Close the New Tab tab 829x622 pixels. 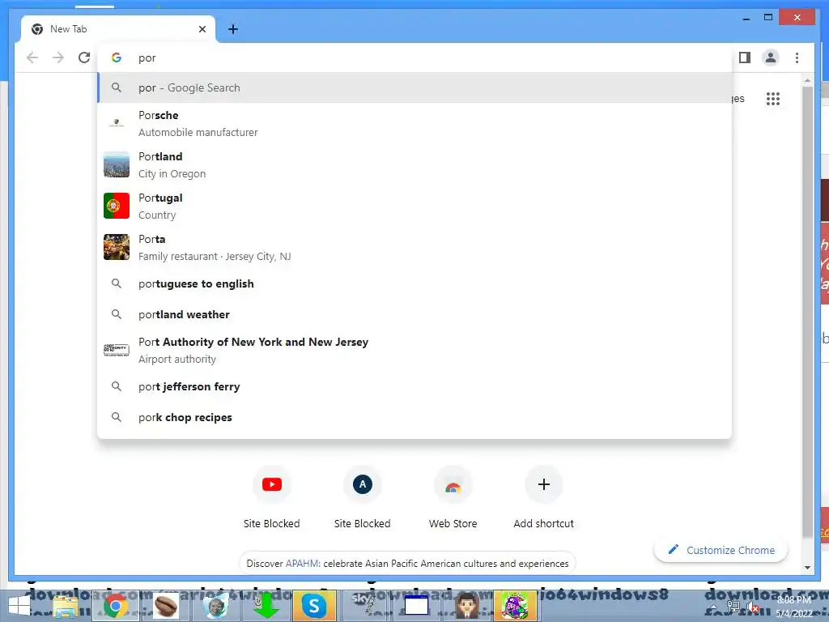(202, 29)
